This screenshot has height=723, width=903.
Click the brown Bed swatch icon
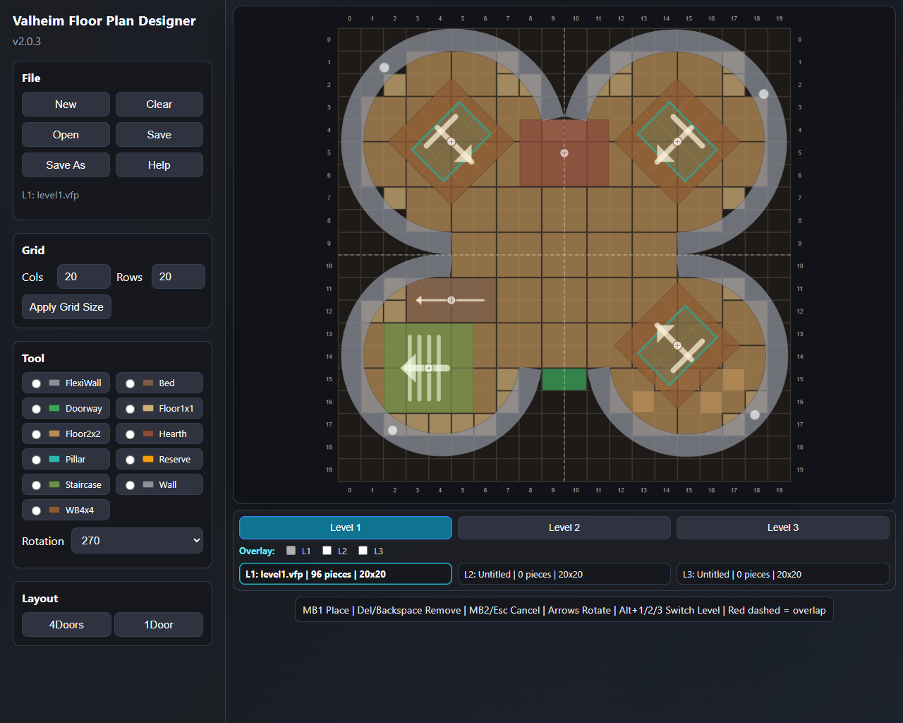pyautogui.click(x=148, y=383)
